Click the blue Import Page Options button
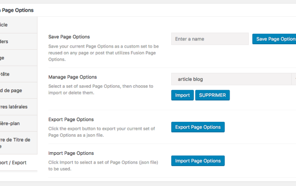This screenshot has width=296, height=186. point(198,161)
